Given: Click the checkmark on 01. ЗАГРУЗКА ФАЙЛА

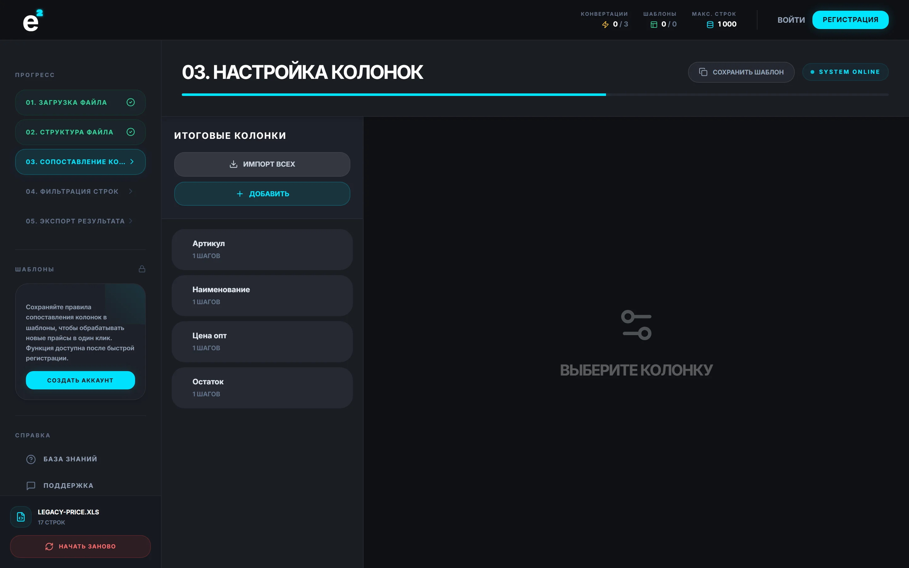Looking at the screenshot, I should (x=131, y=102).
